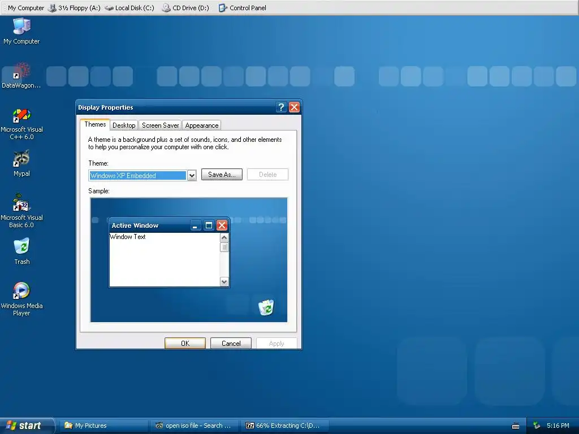Screen dimensions: 579x434
Task: Switch to My Pictures taskbar button
Action: tap(104, 426)
